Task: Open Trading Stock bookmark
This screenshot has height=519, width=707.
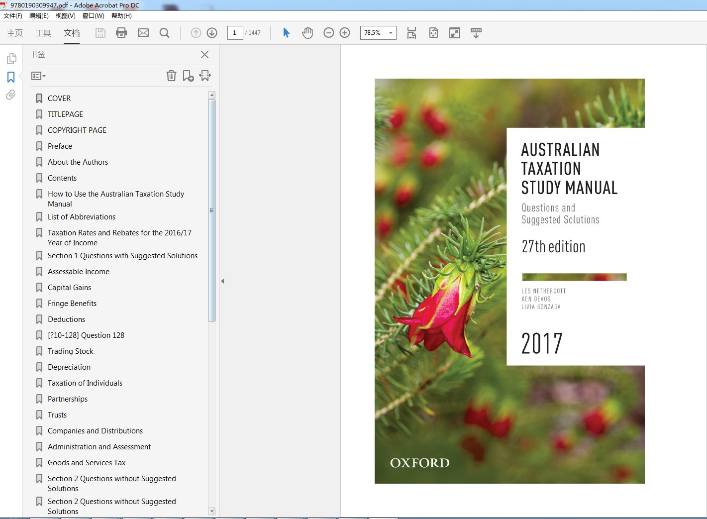Action: (x=71, y=351)
